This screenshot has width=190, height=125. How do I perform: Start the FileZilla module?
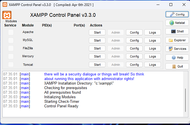97,48
